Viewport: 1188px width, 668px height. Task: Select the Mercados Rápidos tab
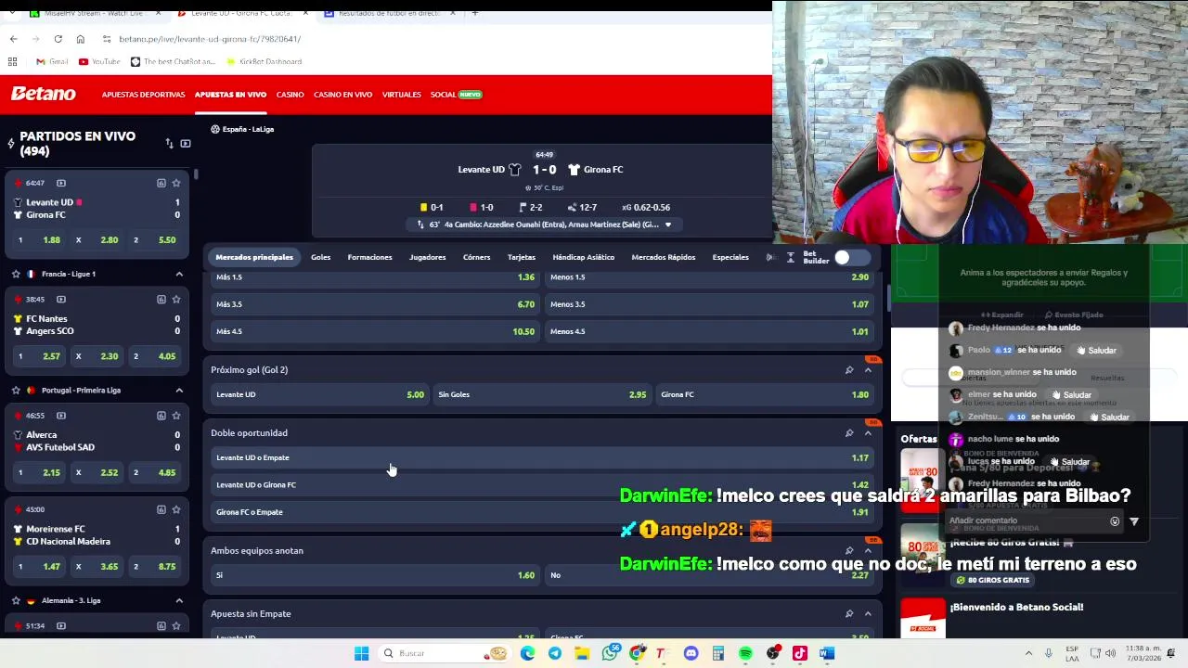(x=663, y=257)
